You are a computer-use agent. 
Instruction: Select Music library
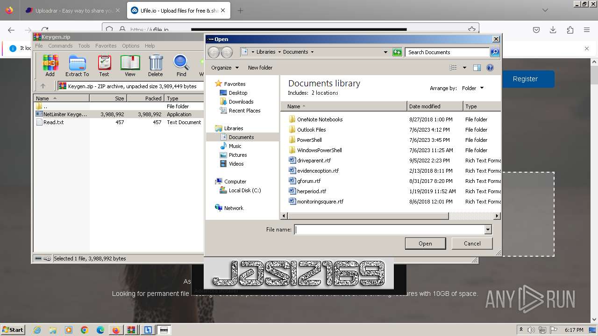[235, 146]
